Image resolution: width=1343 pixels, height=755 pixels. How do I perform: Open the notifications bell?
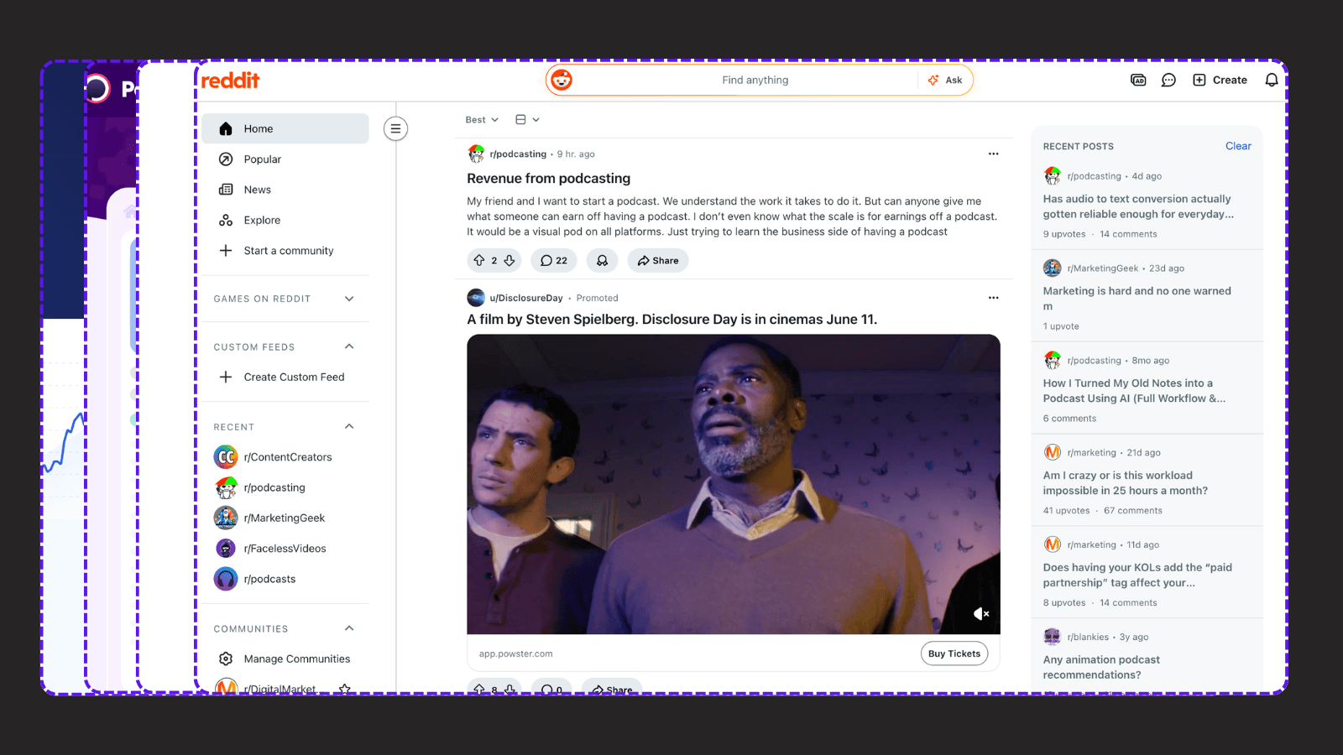pyautogui.click(x=1272, y=81)
